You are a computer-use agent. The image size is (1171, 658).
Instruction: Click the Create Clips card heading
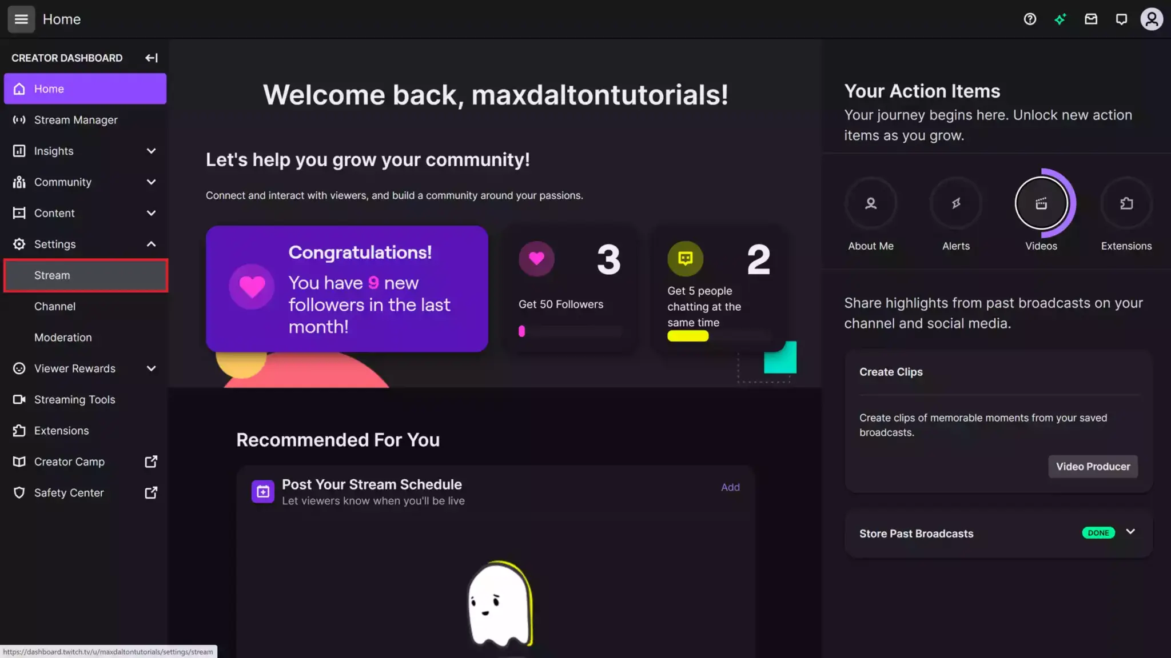coord(891,372)
